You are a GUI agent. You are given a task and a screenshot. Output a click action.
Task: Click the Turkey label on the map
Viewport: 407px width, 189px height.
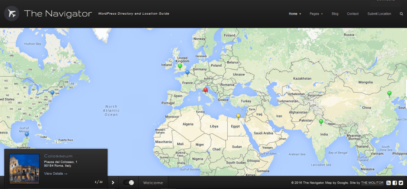246,101
